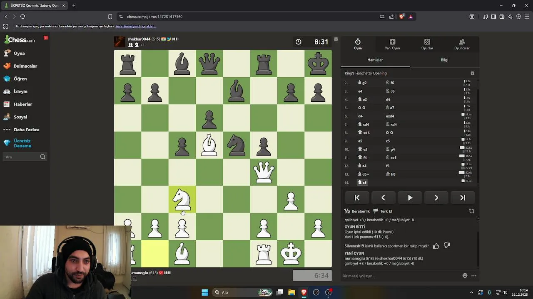Viewport: 533px width, 299px height.
Task: Click the black knight on e5
Action: (x=237, y=145)
